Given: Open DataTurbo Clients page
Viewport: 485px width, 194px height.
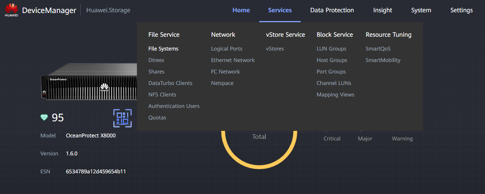Looking at the screenshot, I should click(x=170, y=83).
